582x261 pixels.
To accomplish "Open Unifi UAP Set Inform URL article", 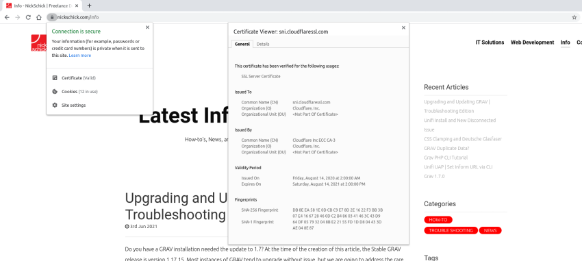I will click(458, 167).
